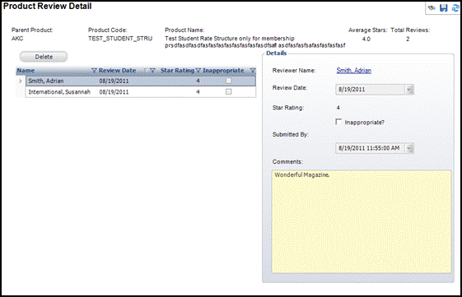
Task: Click the Star Rating value 4 in Details
Action: (x=338, y=108)
